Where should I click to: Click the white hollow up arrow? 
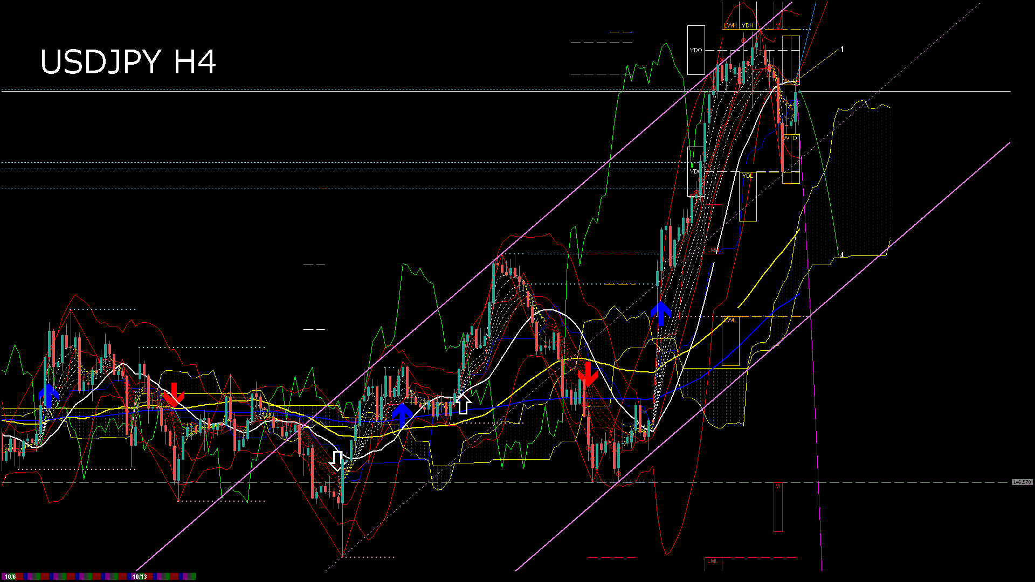(463, 404)
